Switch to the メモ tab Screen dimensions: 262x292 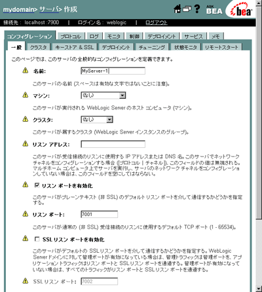click(x=216, y=36)
